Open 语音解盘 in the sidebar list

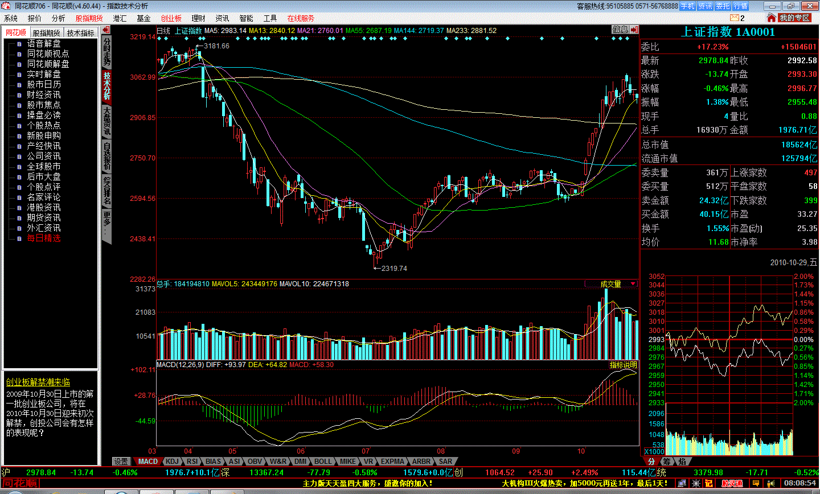[x=44, y=43]
